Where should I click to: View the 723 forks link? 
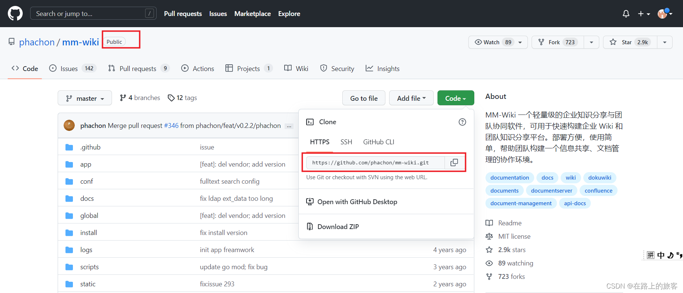click(506, 277)
